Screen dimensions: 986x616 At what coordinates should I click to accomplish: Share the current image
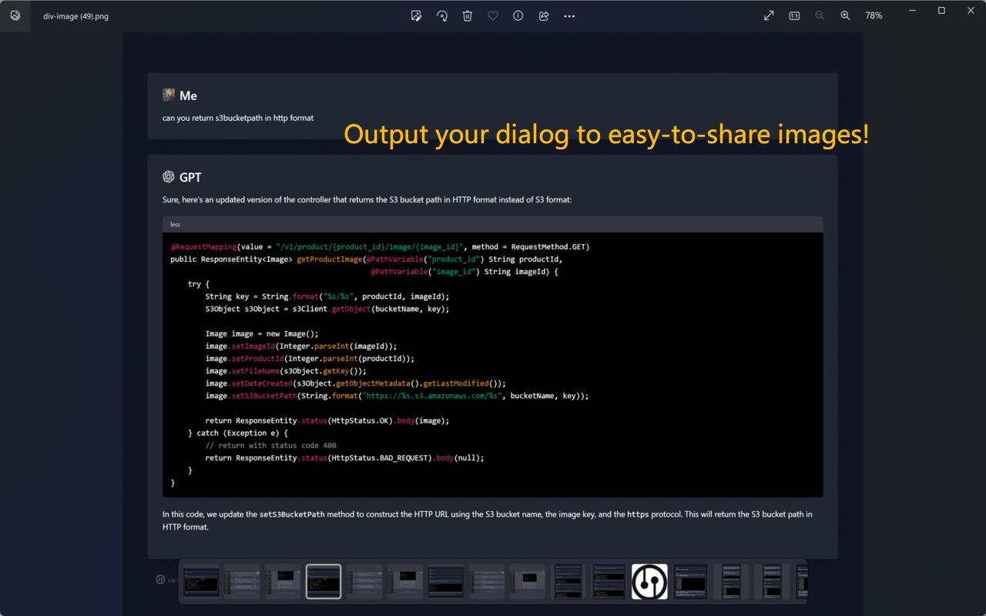543,15
